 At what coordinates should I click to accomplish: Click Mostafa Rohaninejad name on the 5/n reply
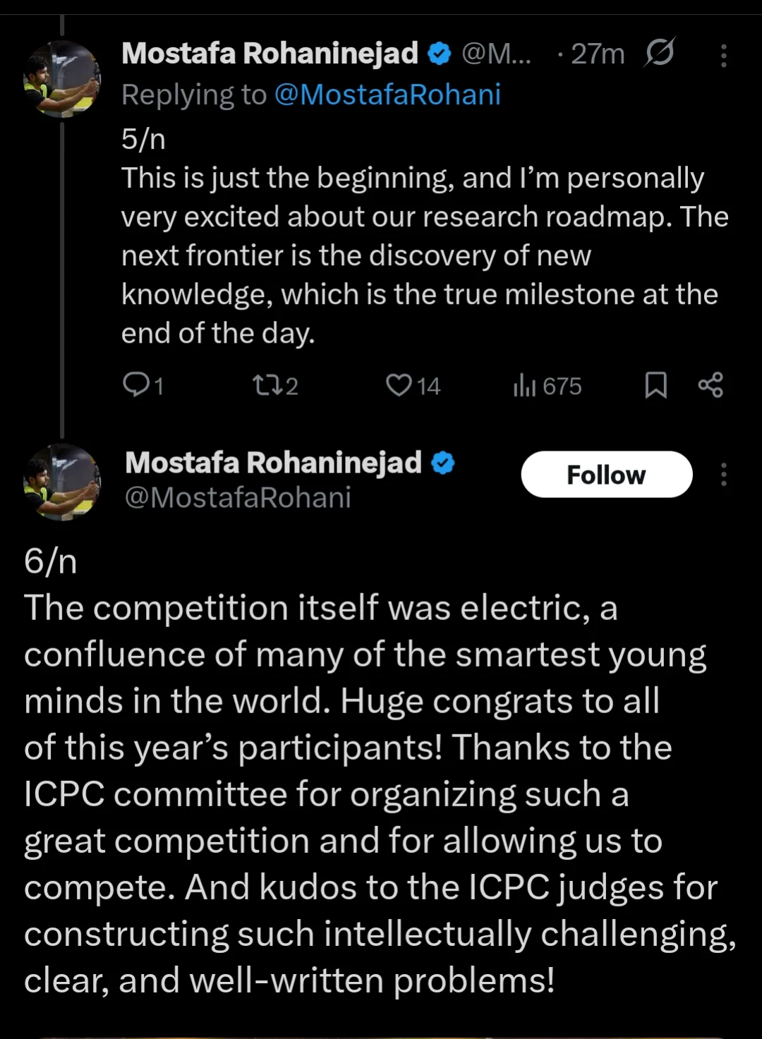tap(270, 54)
